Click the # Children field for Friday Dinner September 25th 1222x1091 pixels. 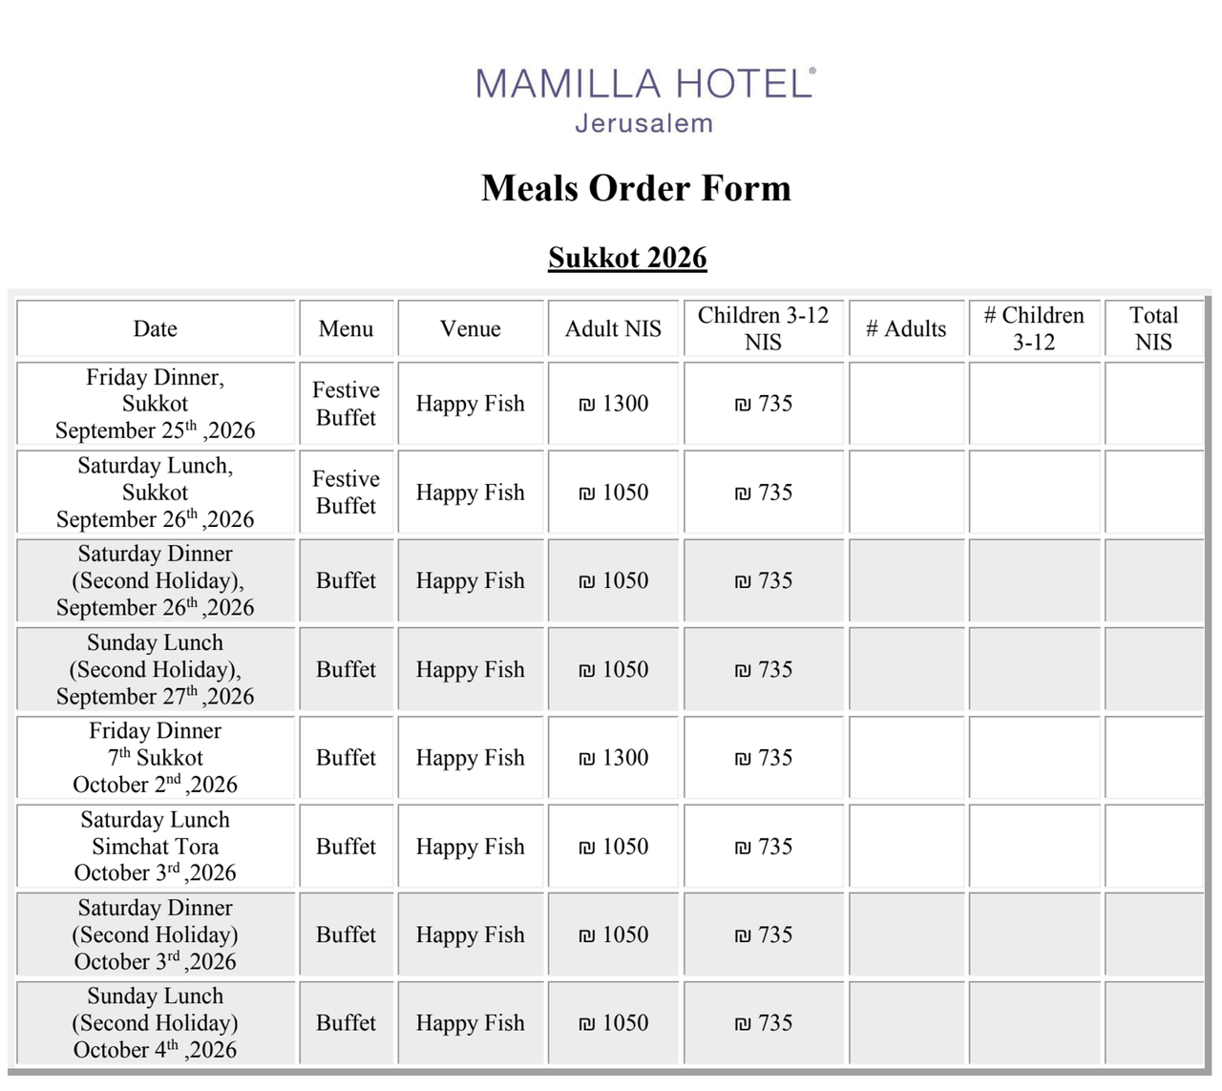click(x=1034, y=404)
